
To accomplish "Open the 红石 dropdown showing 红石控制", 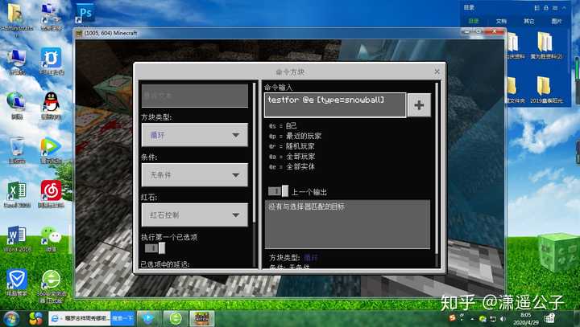I will pyautogui.click(x=195, y=215).
